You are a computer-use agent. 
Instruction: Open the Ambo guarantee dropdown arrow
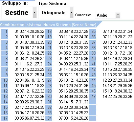pyautogui.click(x=118, y=15)
